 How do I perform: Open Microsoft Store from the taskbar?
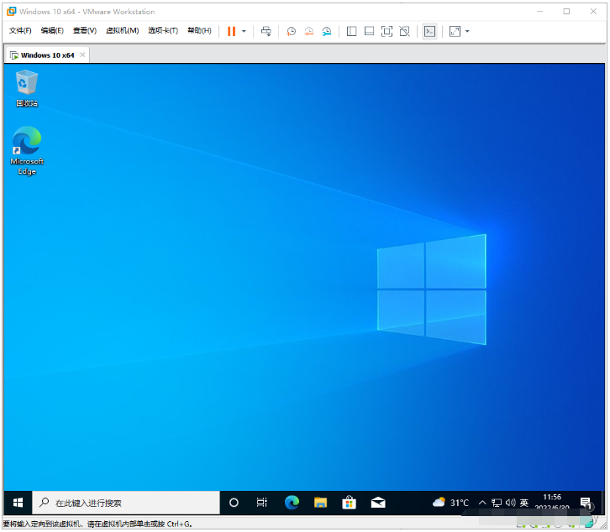coord(349,503)
